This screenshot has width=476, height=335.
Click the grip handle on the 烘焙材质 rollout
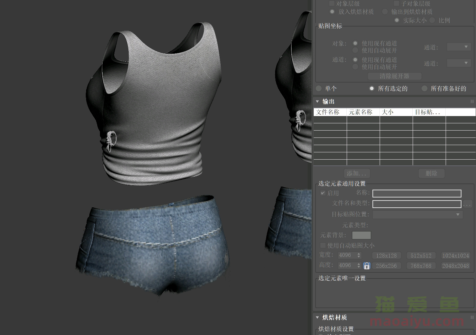click(x=472, y=318)
